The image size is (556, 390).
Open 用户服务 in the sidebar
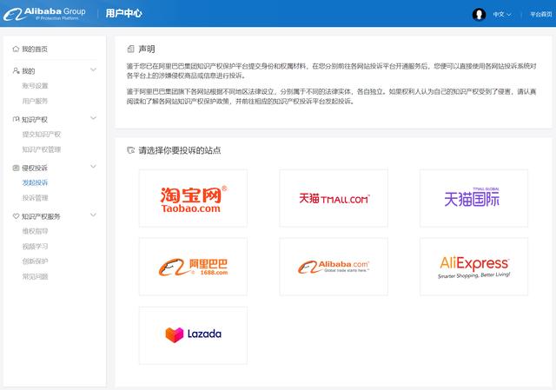(35, 101)
